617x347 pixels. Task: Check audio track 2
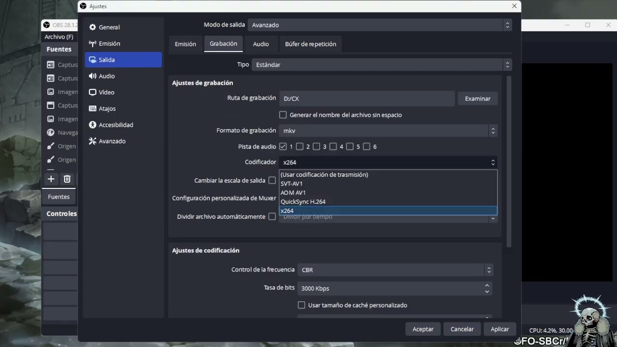(299, 147)
